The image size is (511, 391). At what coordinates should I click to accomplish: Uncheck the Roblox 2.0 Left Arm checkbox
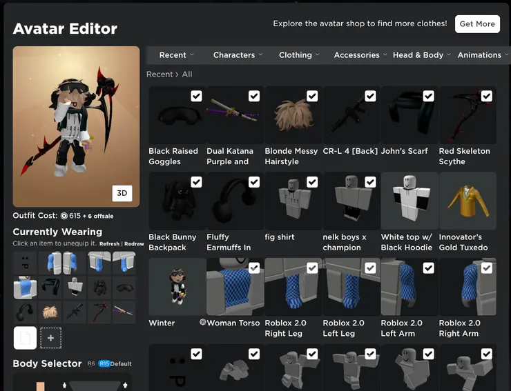point(428,268)
